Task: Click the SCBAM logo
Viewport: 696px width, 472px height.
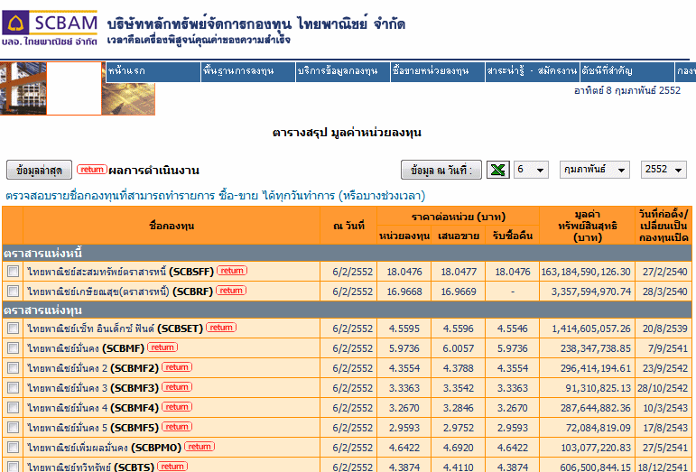Action: [50, 28]
